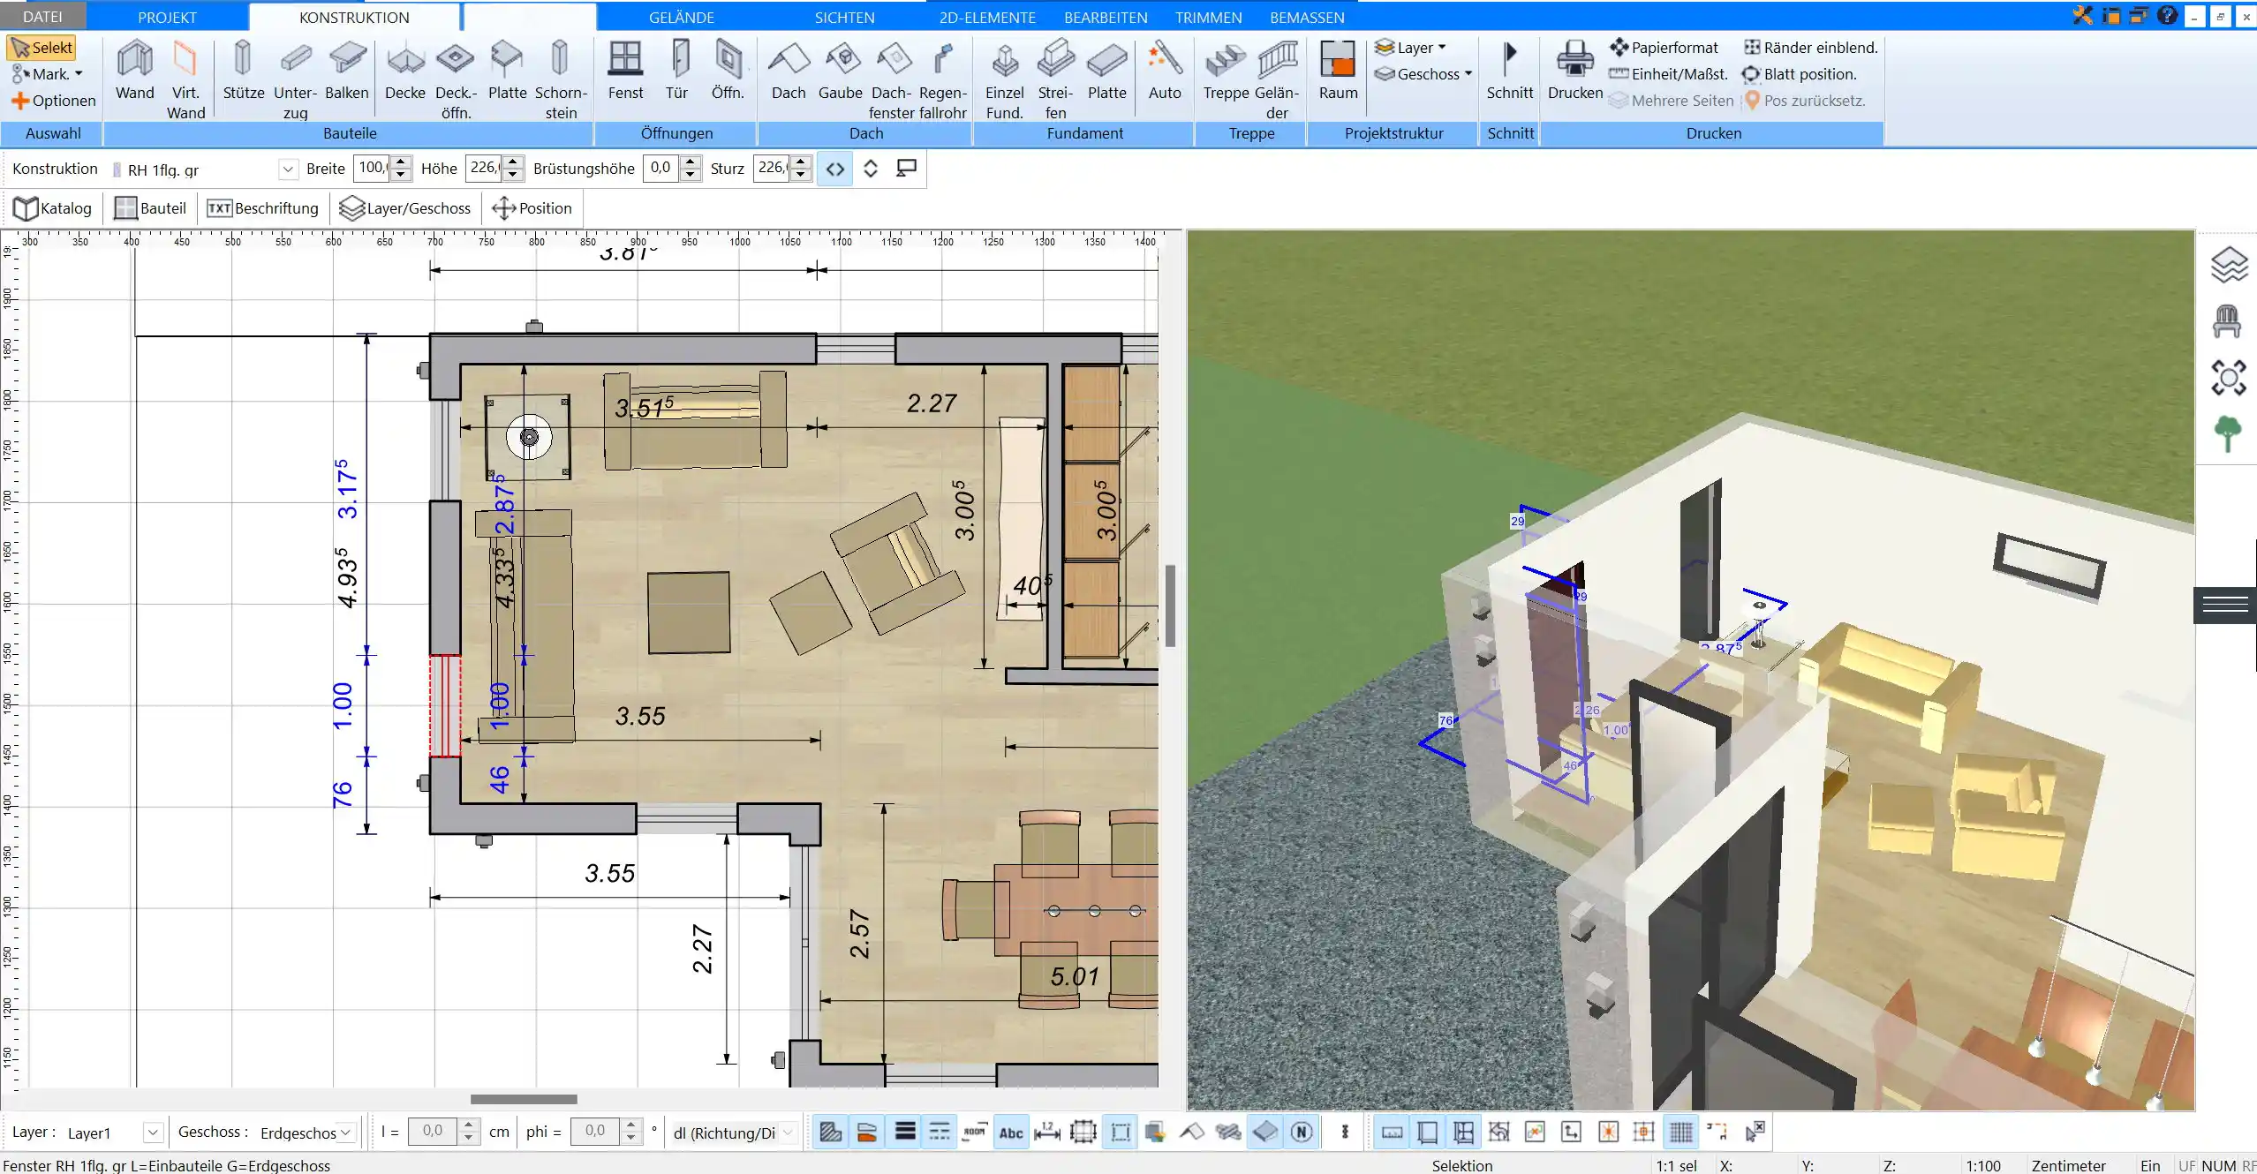Viewport: 2257px width, 1174px height.
Task: Pick the Schornstein chimney tool
Action: click(560, 79)
